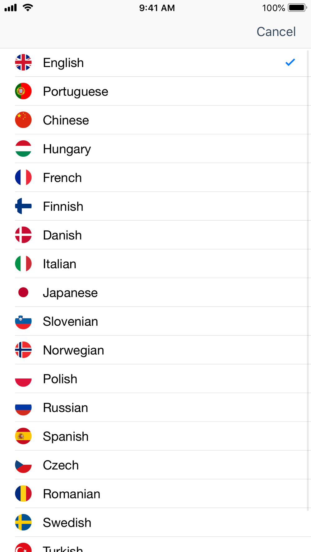Tap the Portugal flag icon
Screen dimensions: 311x552
[23, 91]
